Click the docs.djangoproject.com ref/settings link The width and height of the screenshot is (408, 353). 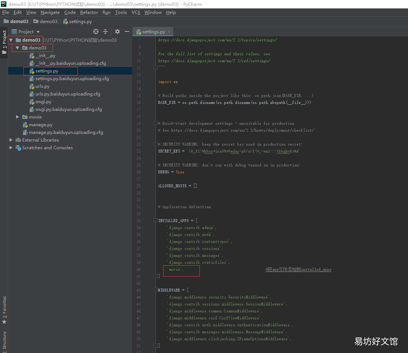pyautogui.click(x=214, y=61)
